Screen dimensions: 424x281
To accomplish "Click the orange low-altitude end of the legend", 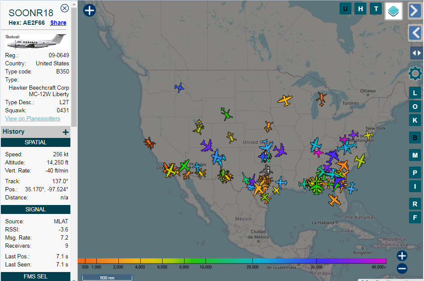I will (81, 261).
